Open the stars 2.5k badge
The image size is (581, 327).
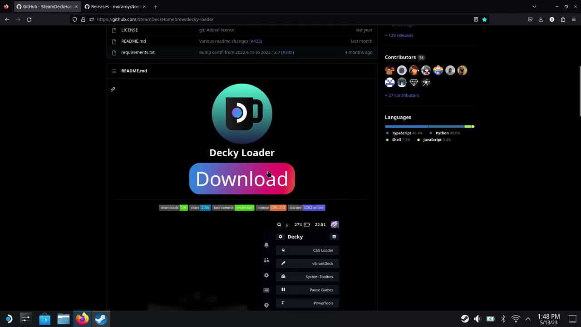(200, 208)
